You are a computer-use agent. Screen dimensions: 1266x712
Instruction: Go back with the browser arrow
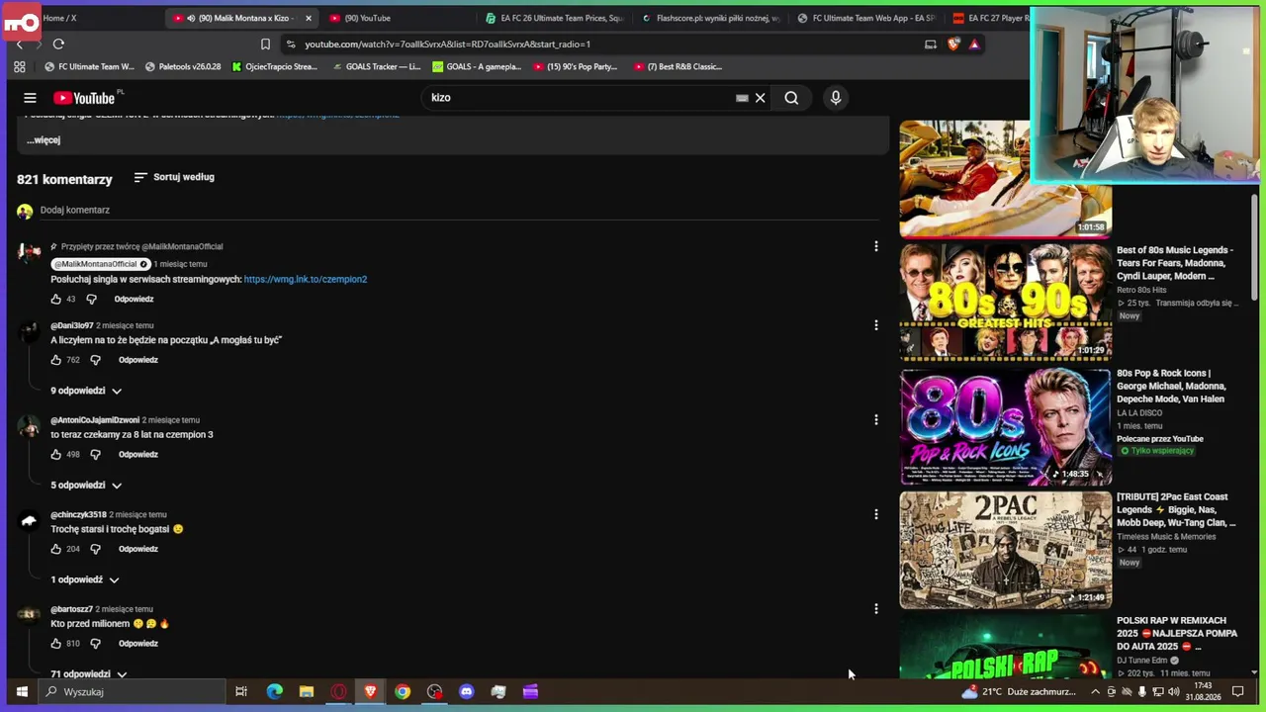pos(19,44)
